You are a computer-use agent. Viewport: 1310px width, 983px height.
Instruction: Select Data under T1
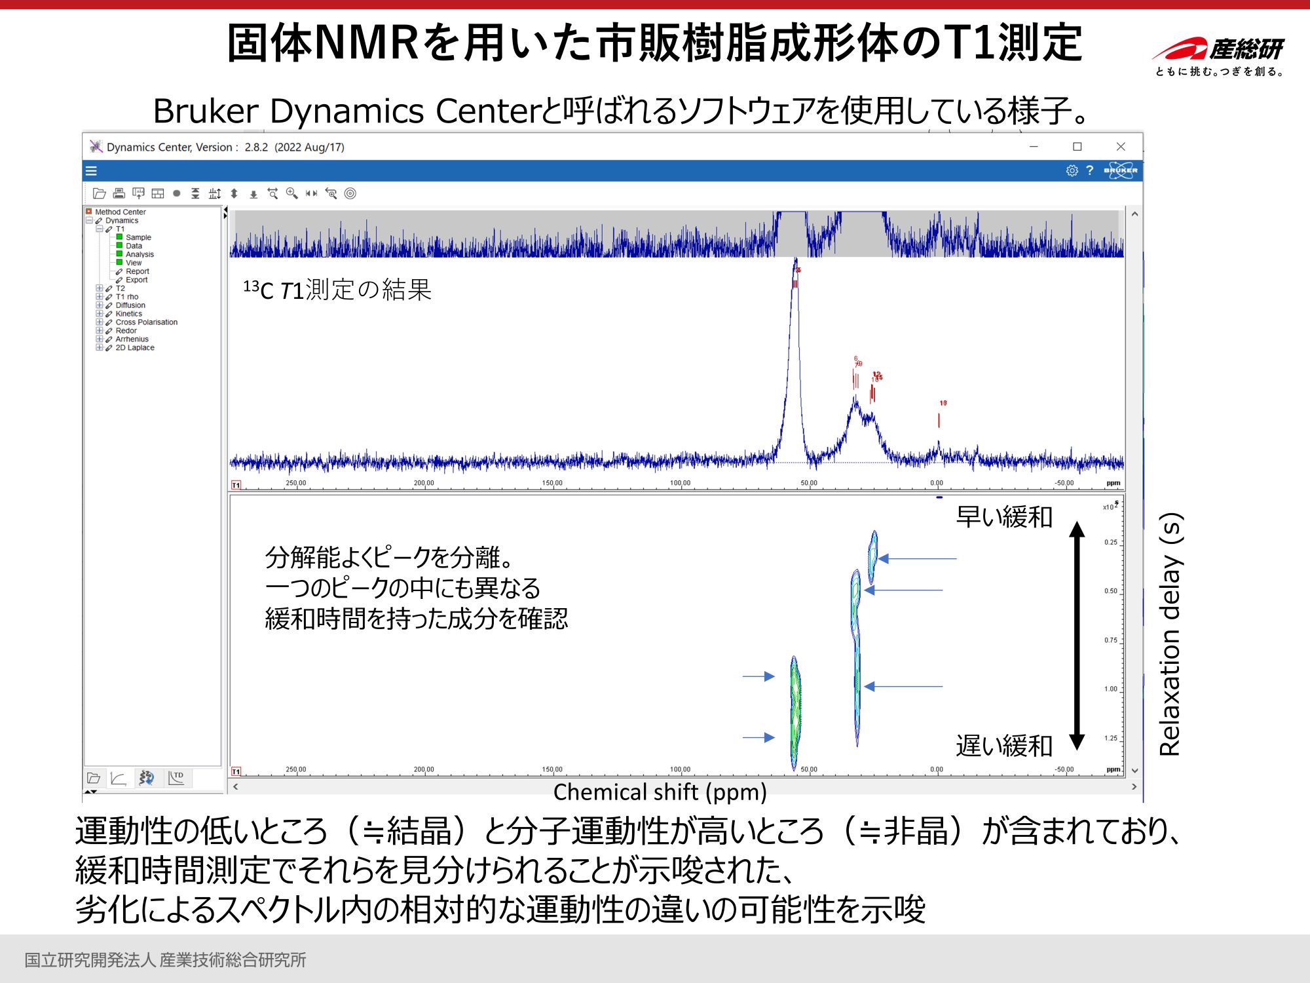click(x=134, y=246)
